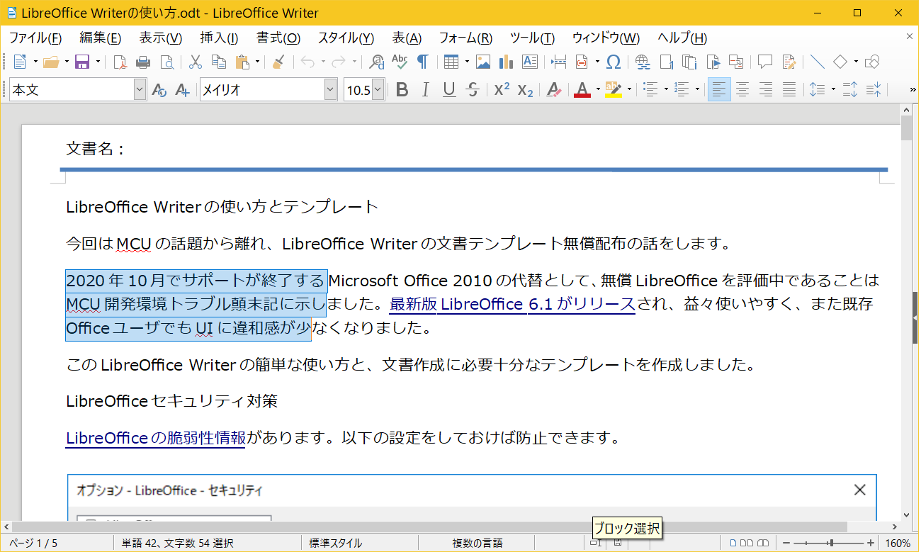Image resolution: width=921 pixels, height=552 pixels.
Task: Clear direct formatting
Action: point(554,90)
